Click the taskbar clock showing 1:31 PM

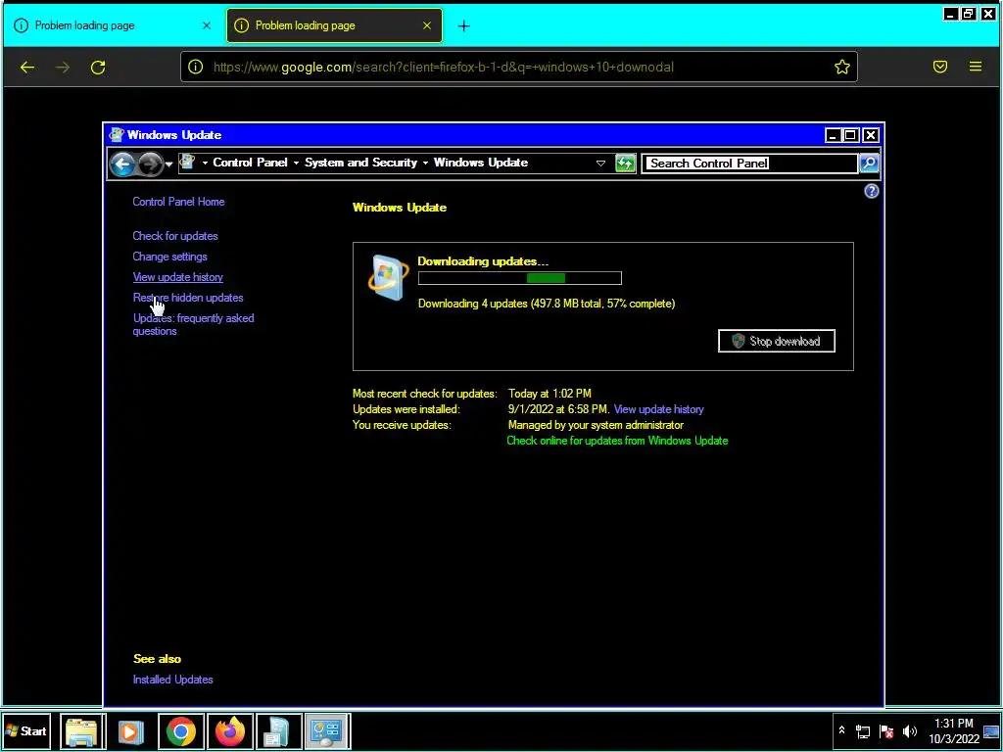[x=954, y=730]
